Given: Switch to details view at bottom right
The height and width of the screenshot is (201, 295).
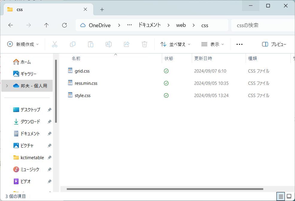Looking at the screenshot, I should pos(281,196).
